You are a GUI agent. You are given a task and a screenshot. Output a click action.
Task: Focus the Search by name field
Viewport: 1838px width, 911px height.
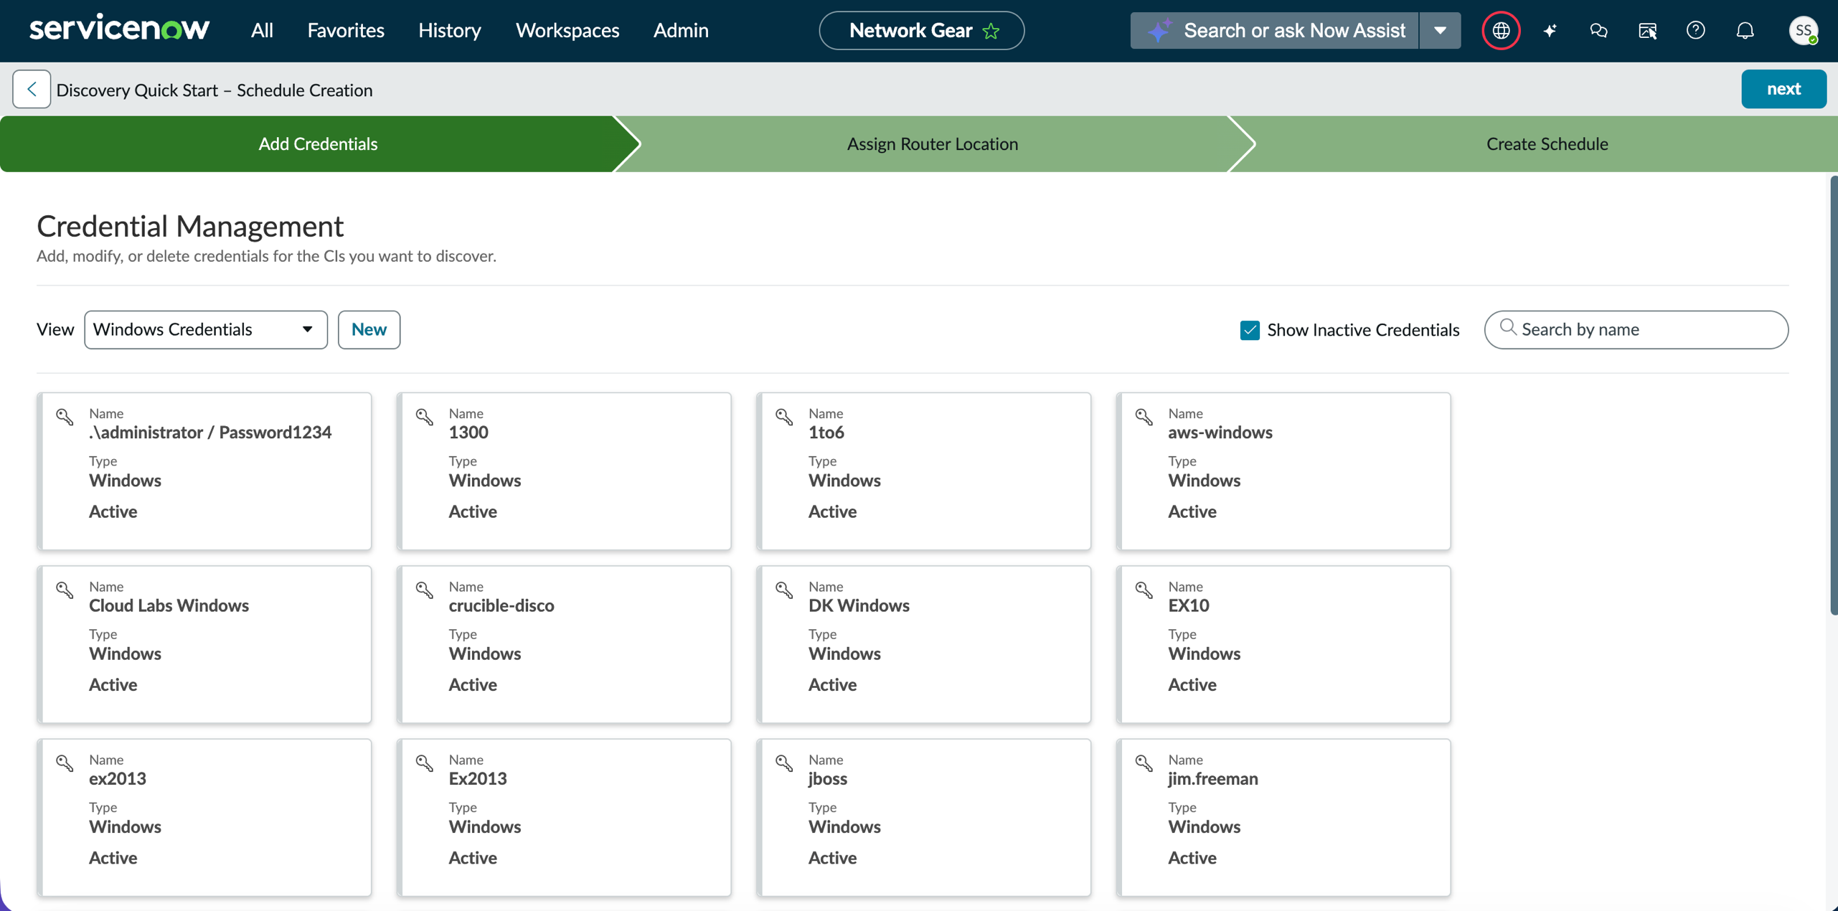click(x=1636, y=329)
